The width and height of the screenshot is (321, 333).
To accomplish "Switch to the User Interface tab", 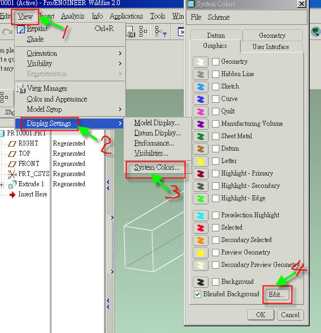I will pyautogui.click(x=271, y=47).
